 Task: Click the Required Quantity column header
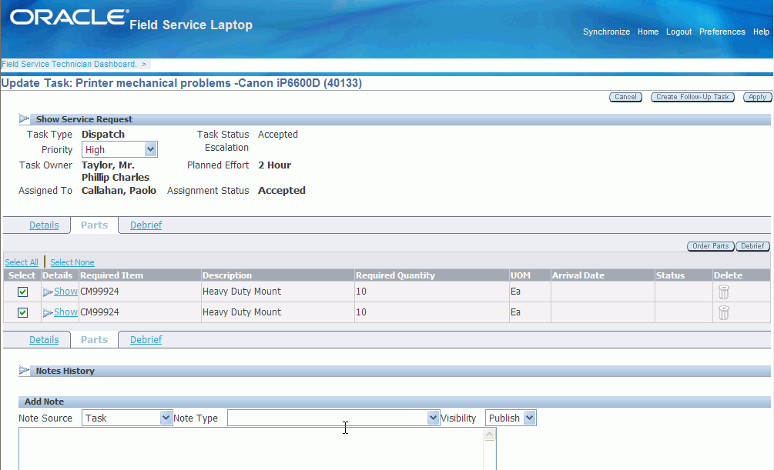(x=395, y=275)
